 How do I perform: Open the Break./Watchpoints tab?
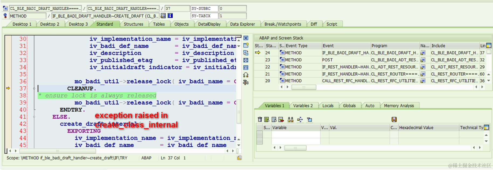tap(283, 24)
